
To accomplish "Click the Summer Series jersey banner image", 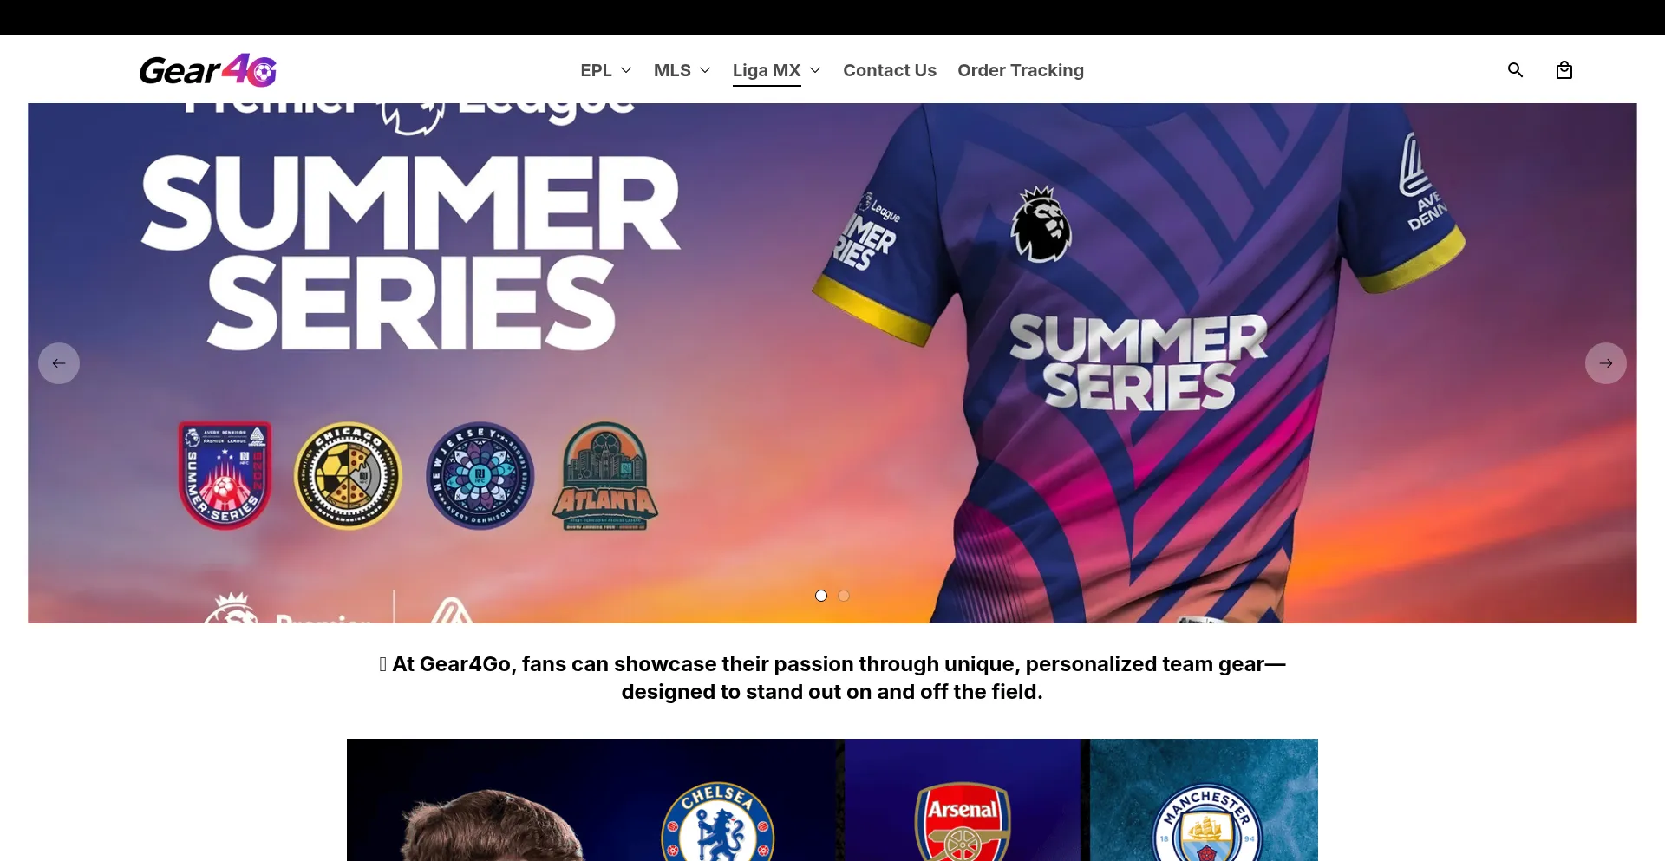I will tap(832, 363).
